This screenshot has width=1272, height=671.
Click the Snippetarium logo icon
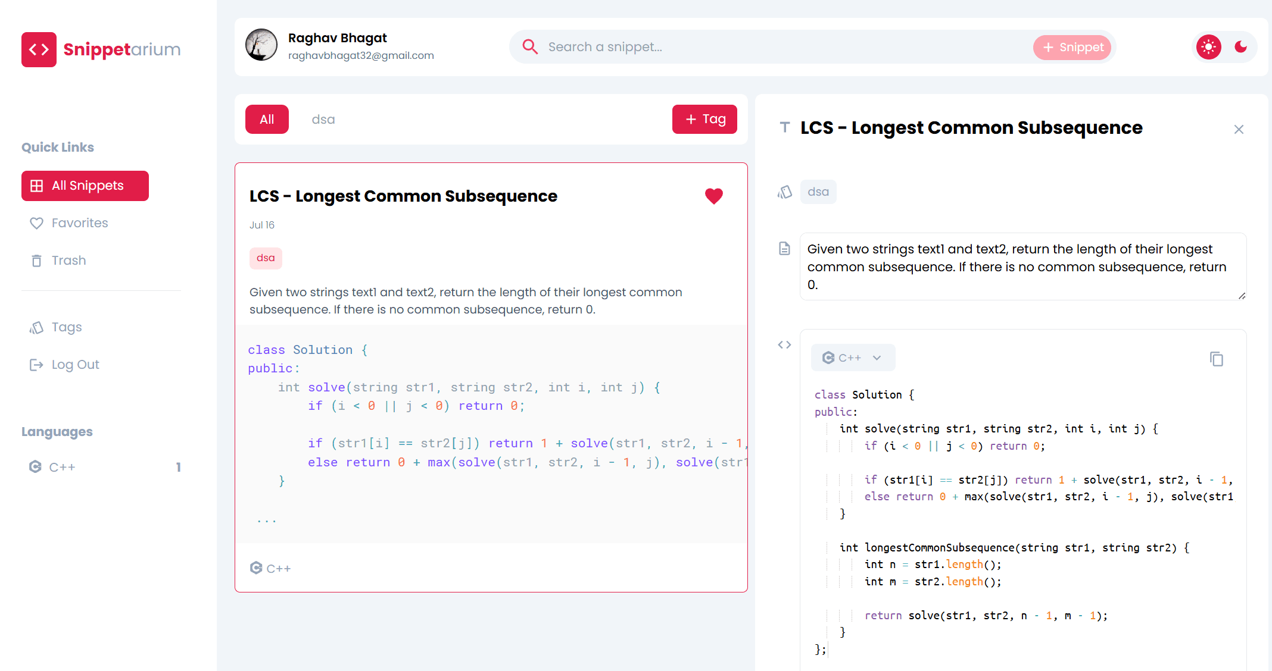pos(39,49)
